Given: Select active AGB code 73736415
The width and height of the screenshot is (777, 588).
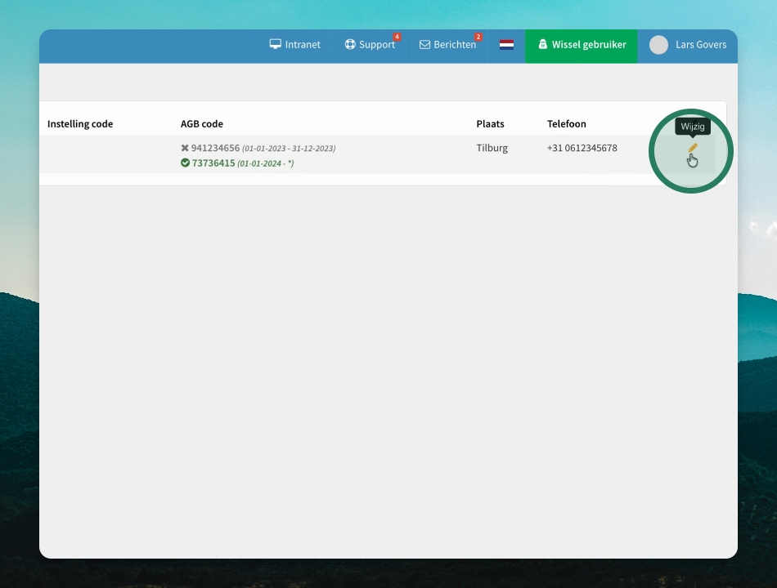Looking at the screenshot, I should (x=213, y=163).
